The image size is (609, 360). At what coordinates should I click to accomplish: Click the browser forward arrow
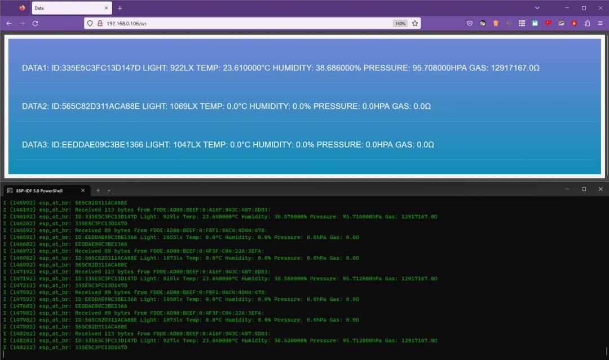22,23
